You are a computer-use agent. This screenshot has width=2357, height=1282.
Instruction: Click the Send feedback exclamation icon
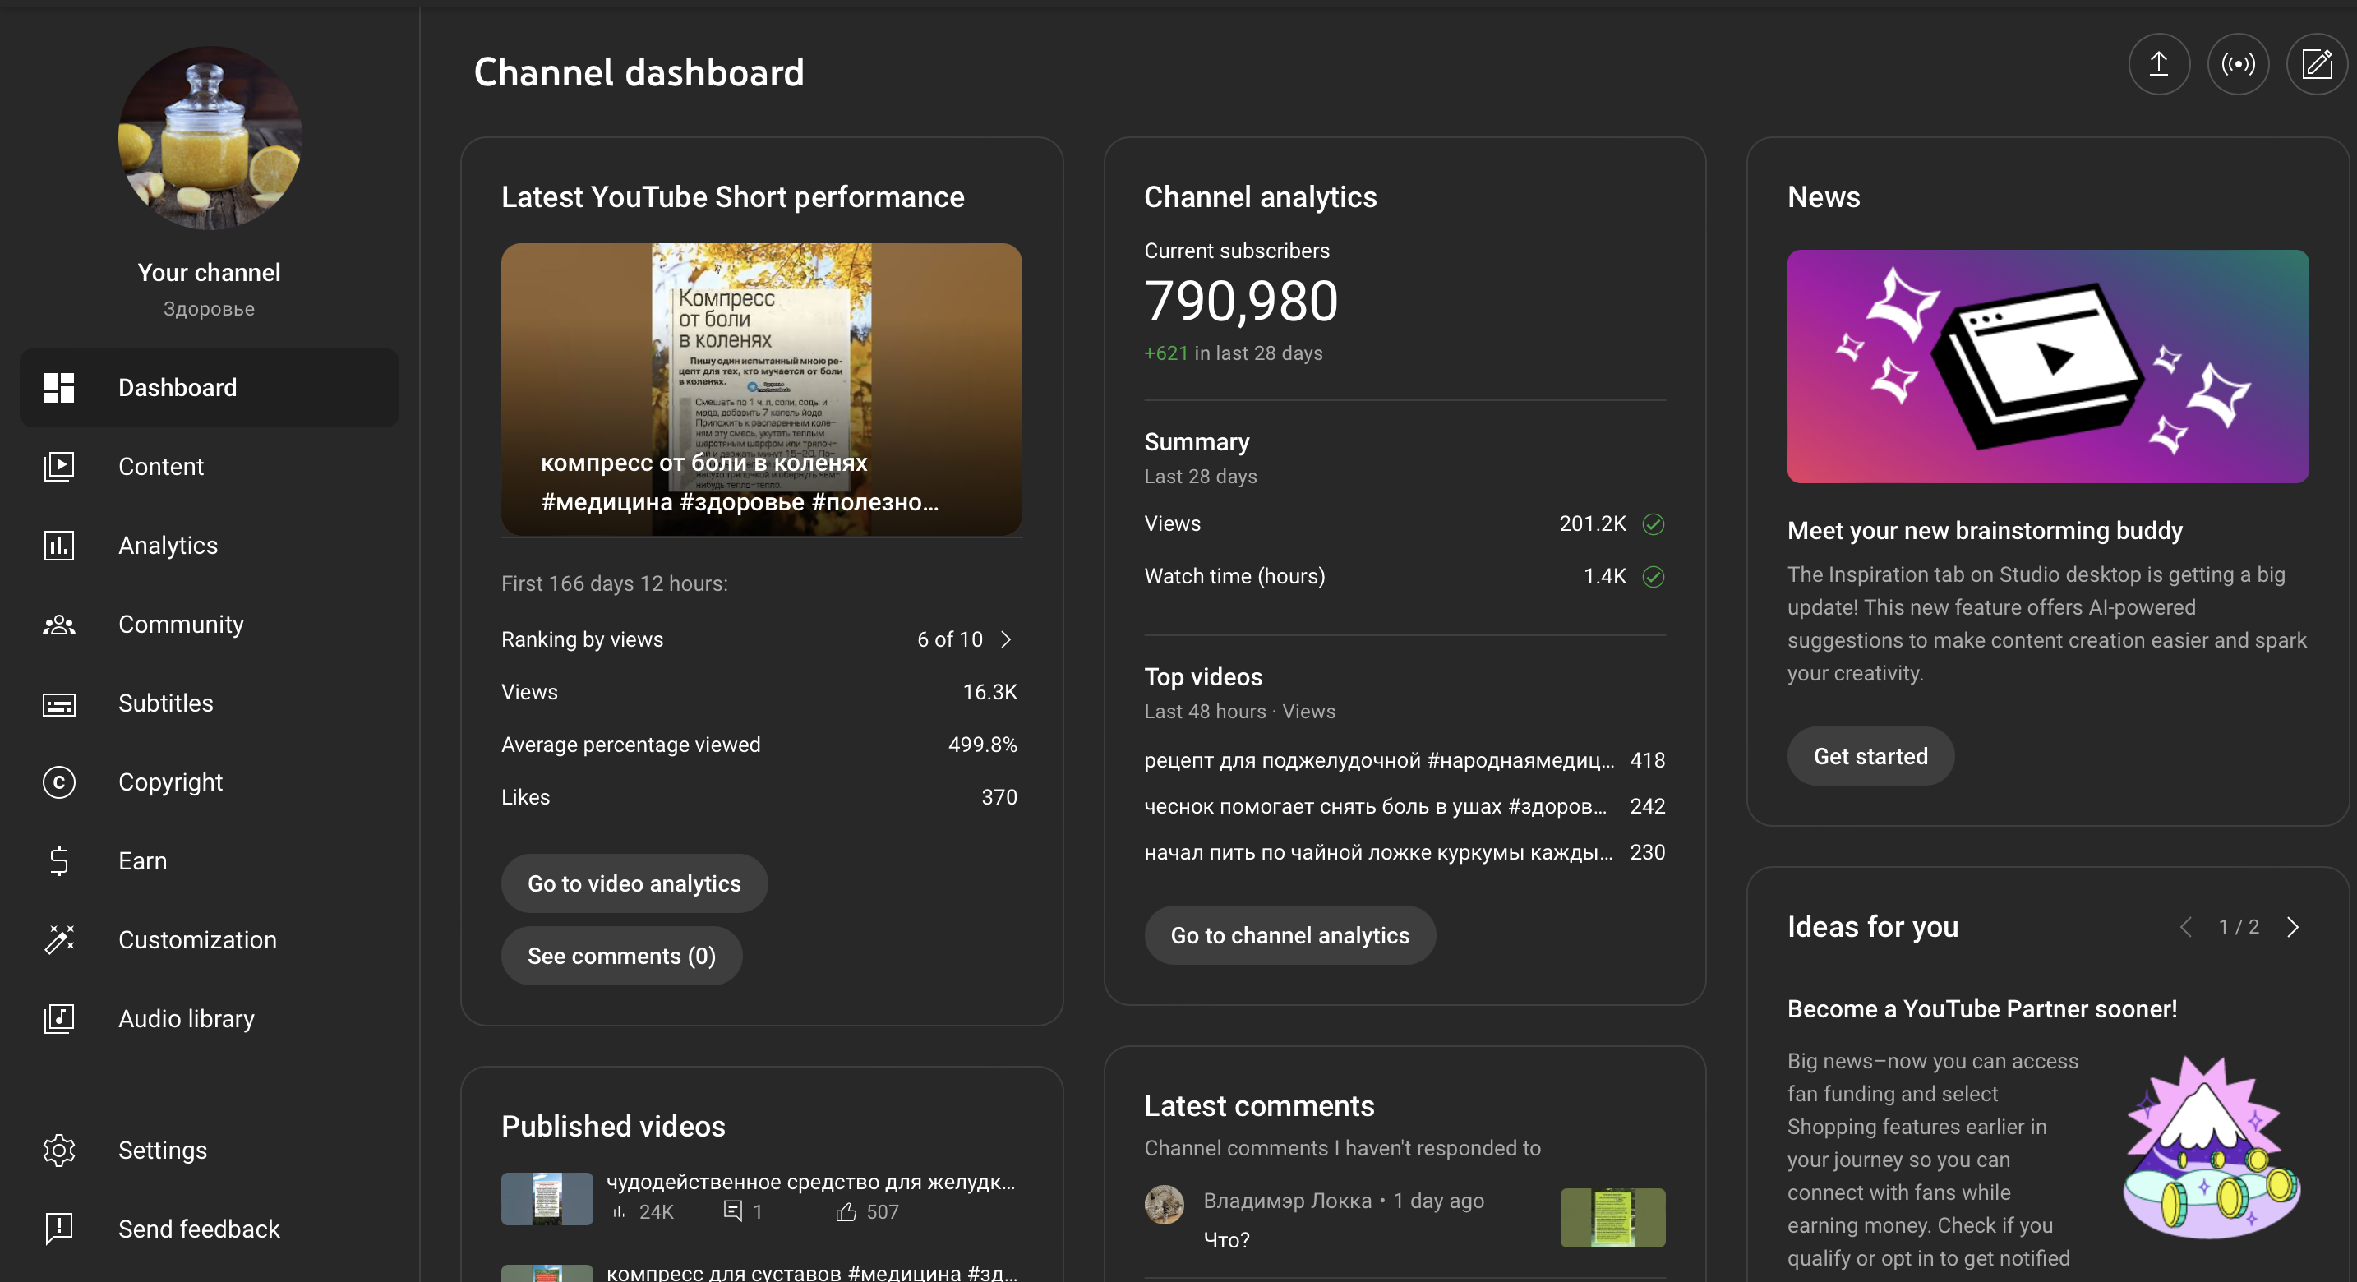[59, 1229]
